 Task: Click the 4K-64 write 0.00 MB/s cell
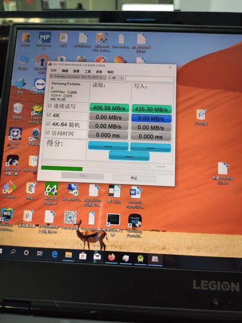click(151, 127)
